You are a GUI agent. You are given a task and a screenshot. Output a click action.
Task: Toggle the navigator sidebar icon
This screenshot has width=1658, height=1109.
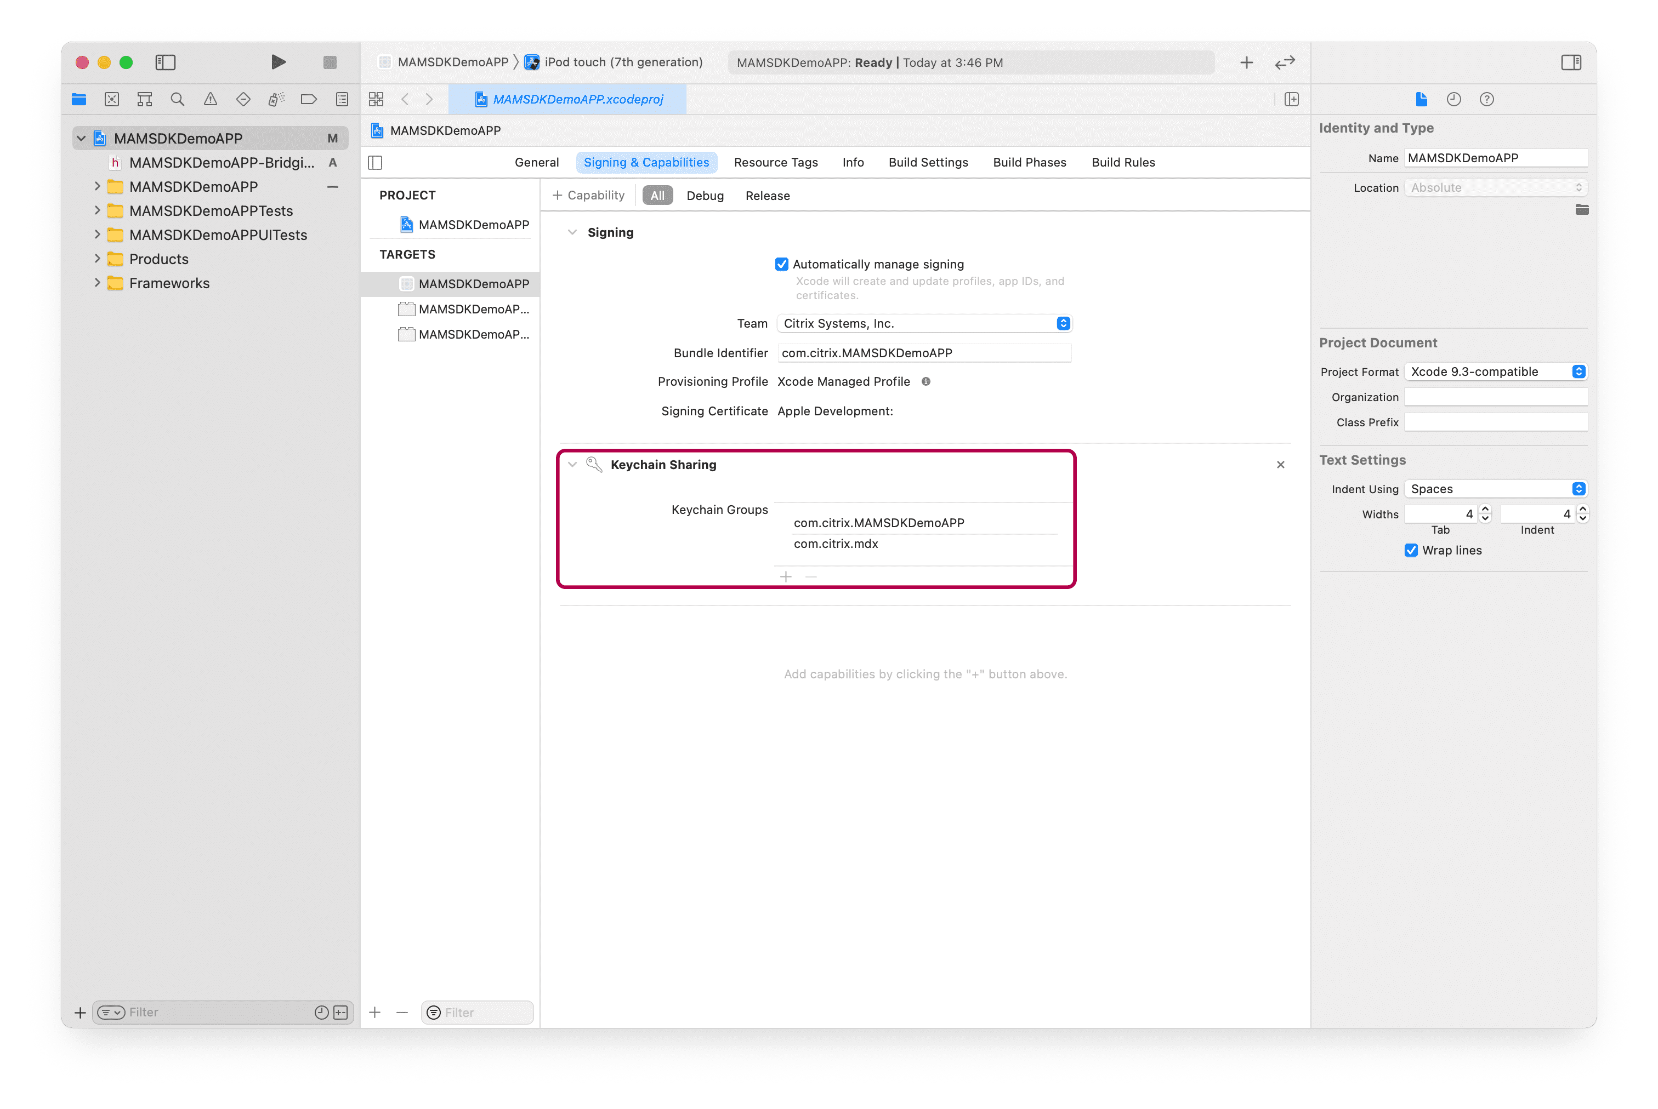[x=166, y=62]
